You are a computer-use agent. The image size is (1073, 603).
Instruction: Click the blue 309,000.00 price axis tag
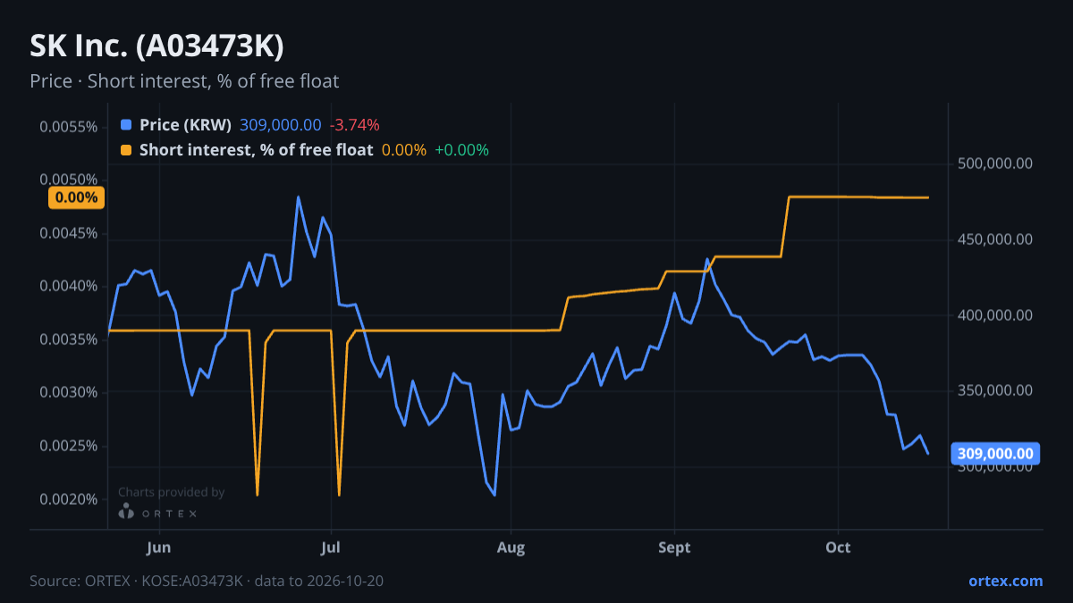(995, 454)
